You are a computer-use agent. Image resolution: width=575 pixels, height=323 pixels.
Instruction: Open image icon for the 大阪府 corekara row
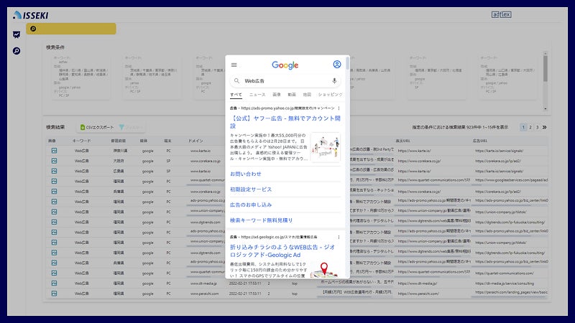tap(55, 161)
